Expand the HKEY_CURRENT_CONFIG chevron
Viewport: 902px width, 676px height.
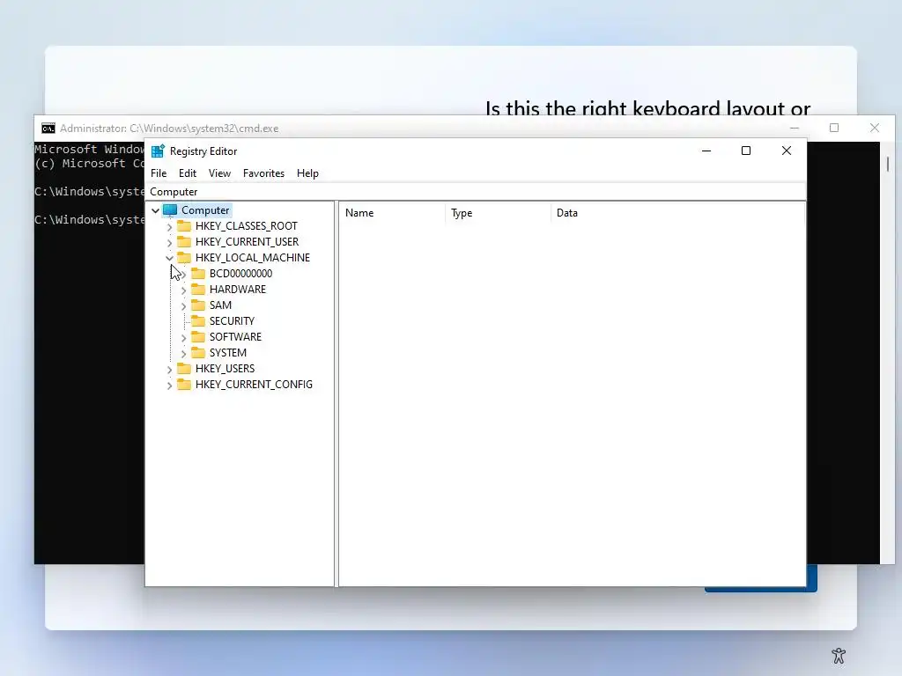coord(169,386)
